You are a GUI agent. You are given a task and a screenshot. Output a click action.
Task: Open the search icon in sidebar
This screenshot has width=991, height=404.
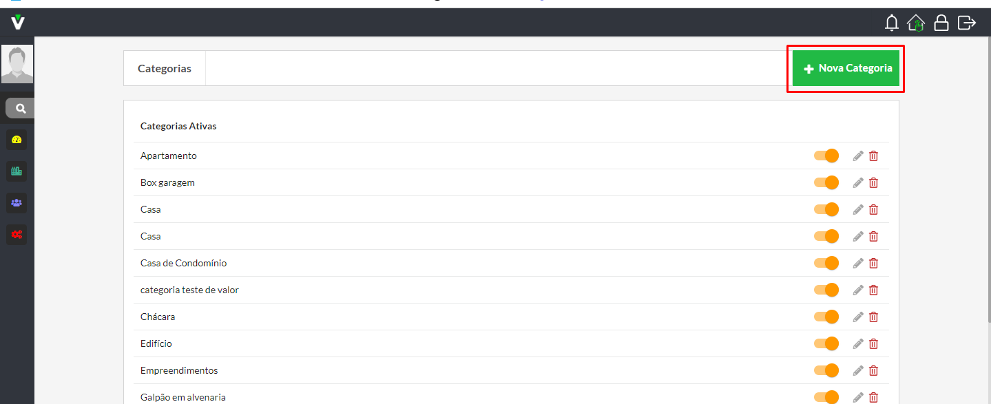click(x=20, y=108)
